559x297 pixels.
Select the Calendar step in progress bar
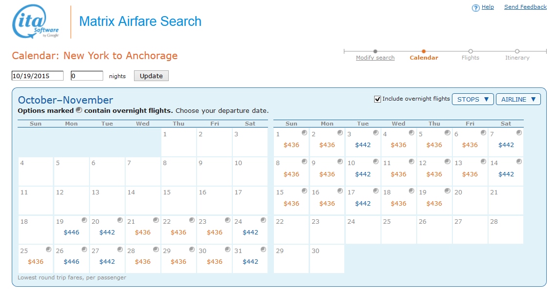coord(424,58)
